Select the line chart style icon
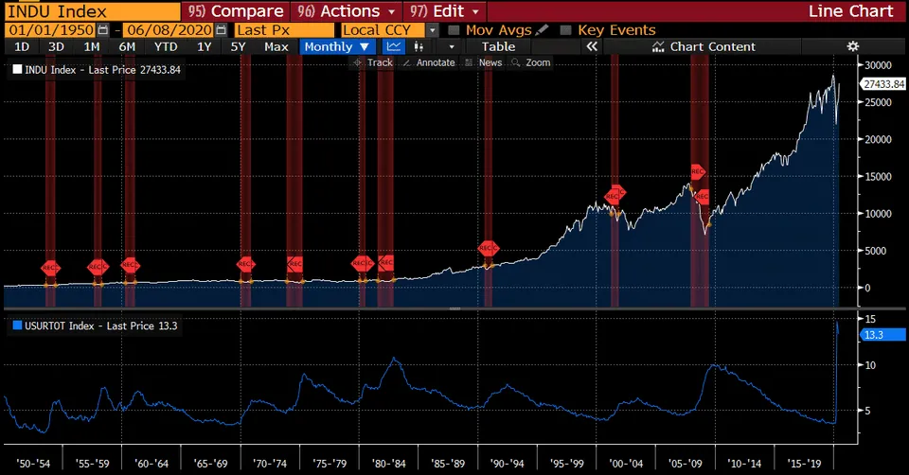The height and width of the screenshot is (475, 909). click(394, 47)
